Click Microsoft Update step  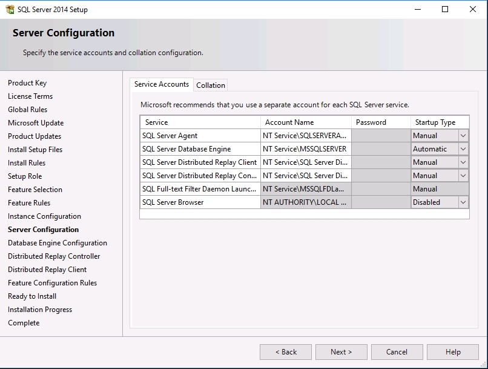pyautogui.click(x=36, y=123)
